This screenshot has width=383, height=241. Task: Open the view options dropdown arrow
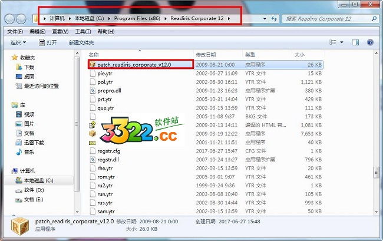point(342,42)
